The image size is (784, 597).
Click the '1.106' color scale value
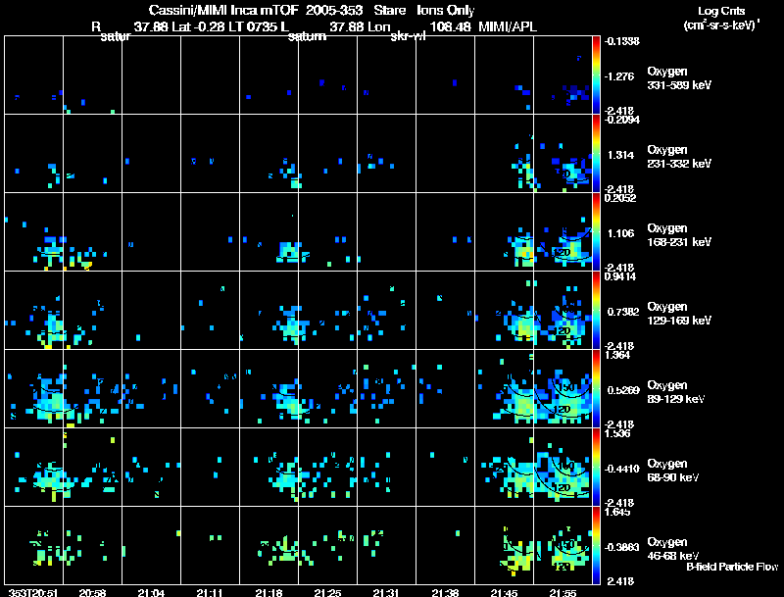pos(620,233)
